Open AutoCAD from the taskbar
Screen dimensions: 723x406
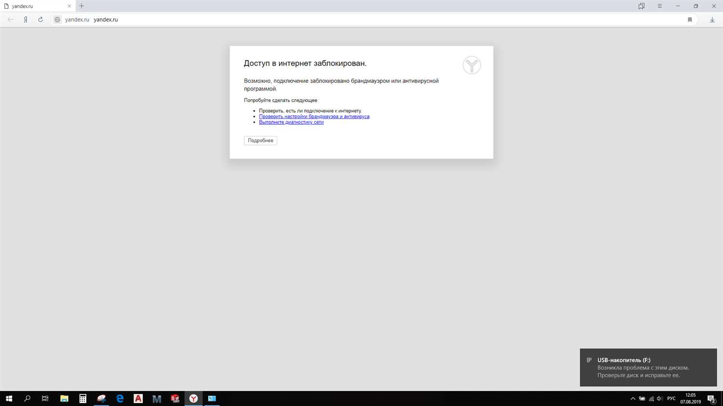click(x=138, y=398)
